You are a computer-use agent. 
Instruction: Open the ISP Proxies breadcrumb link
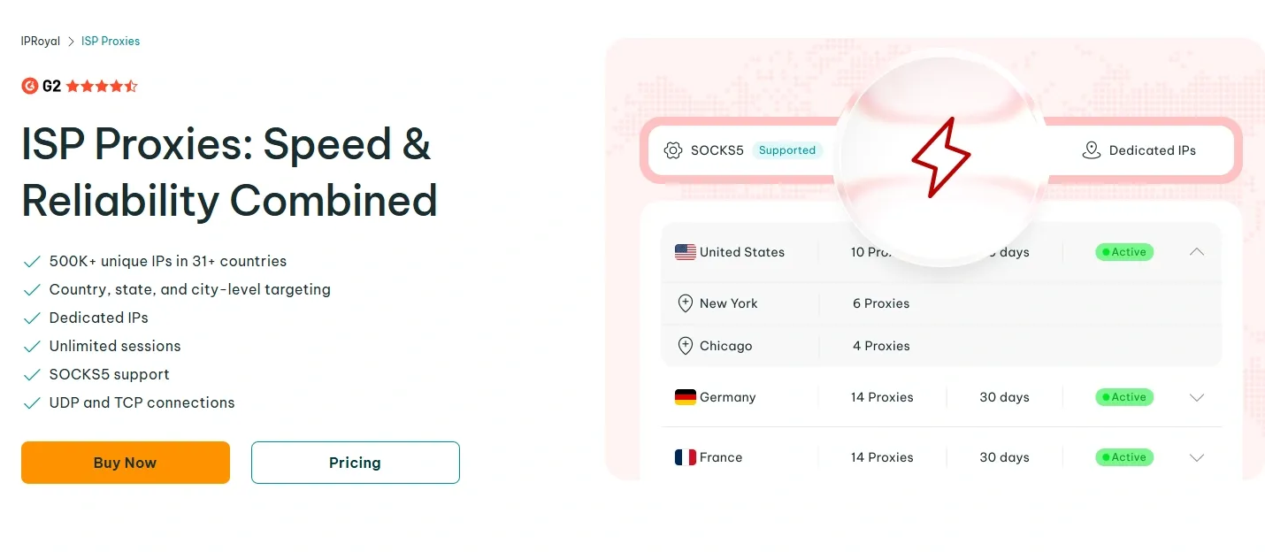point(111,42)
